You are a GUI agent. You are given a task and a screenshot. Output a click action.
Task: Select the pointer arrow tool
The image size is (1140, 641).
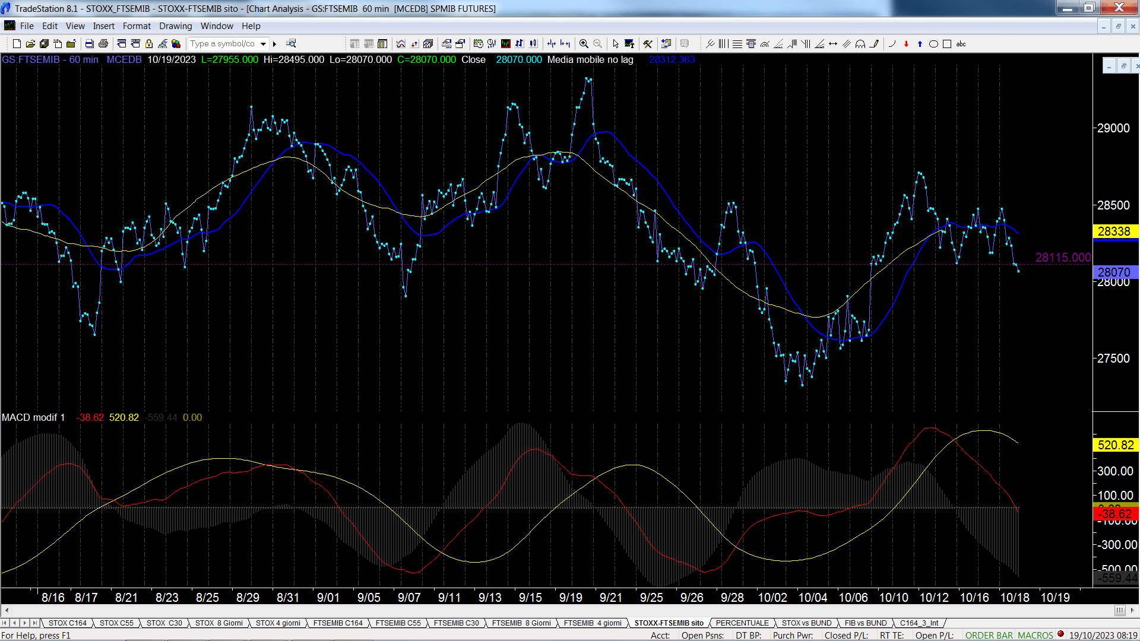(616, 44)
